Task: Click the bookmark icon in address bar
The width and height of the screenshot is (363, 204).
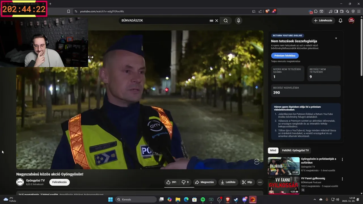Action: [69, 11]
